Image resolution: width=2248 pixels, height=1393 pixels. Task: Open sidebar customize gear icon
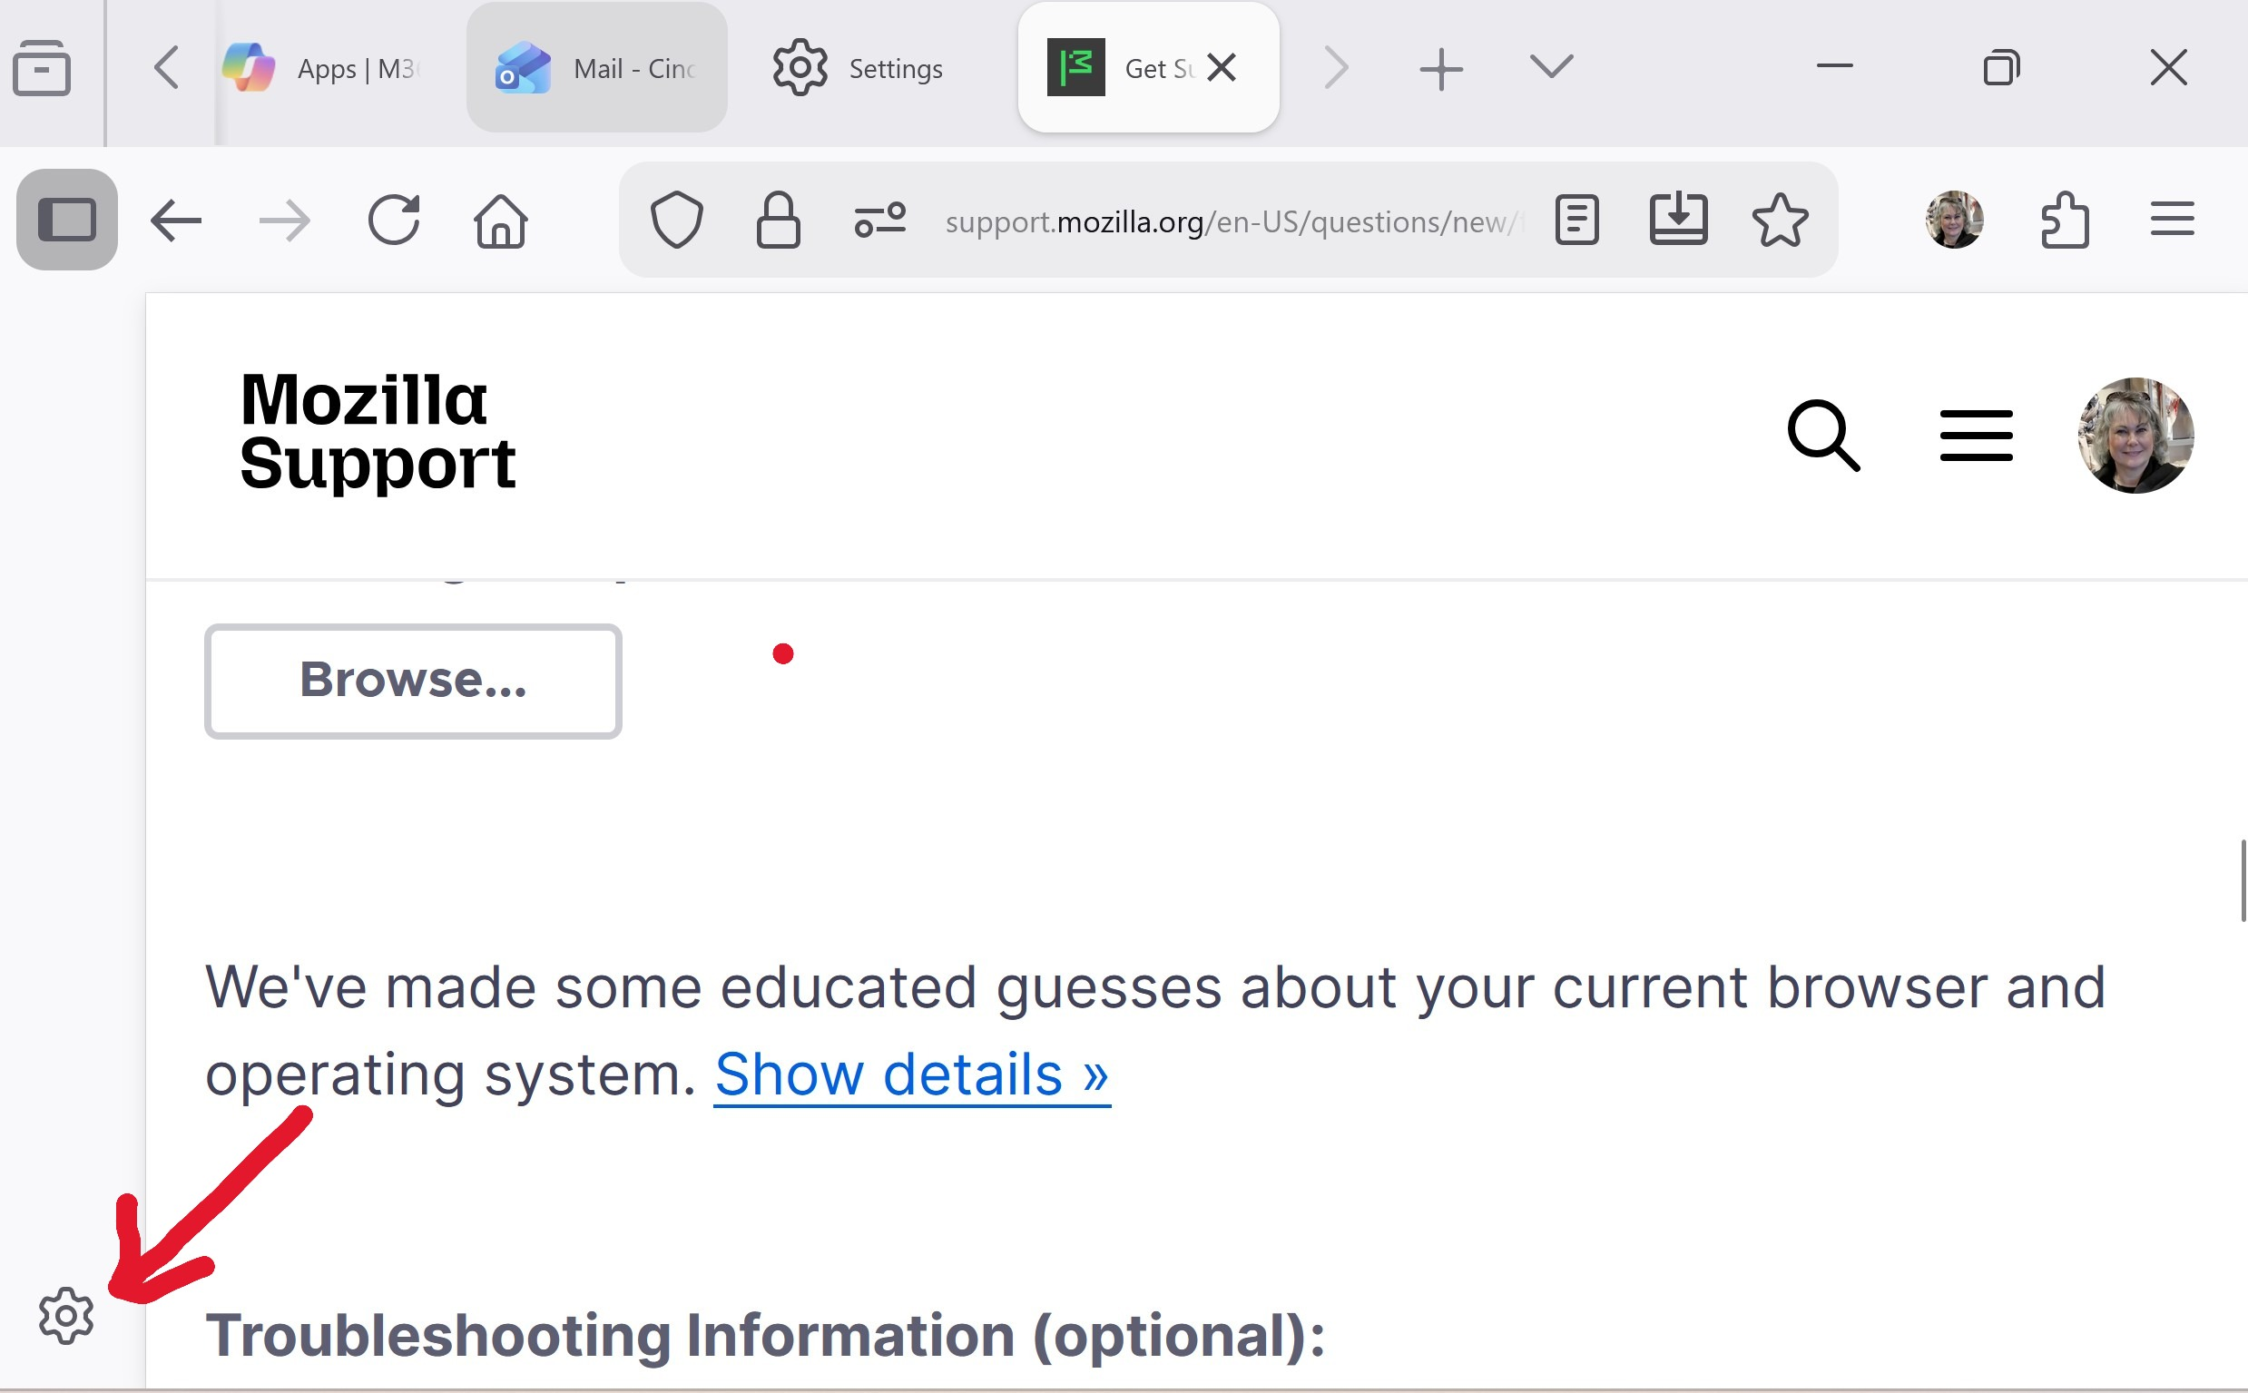coord(66,1316)
